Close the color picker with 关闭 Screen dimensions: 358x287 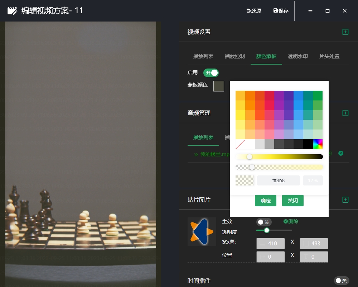click(x=293, y=201)
